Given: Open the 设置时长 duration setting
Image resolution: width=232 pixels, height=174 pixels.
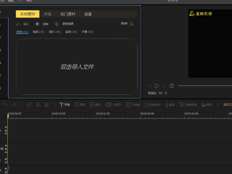Looking at the screenshot, I should [152, 105].
